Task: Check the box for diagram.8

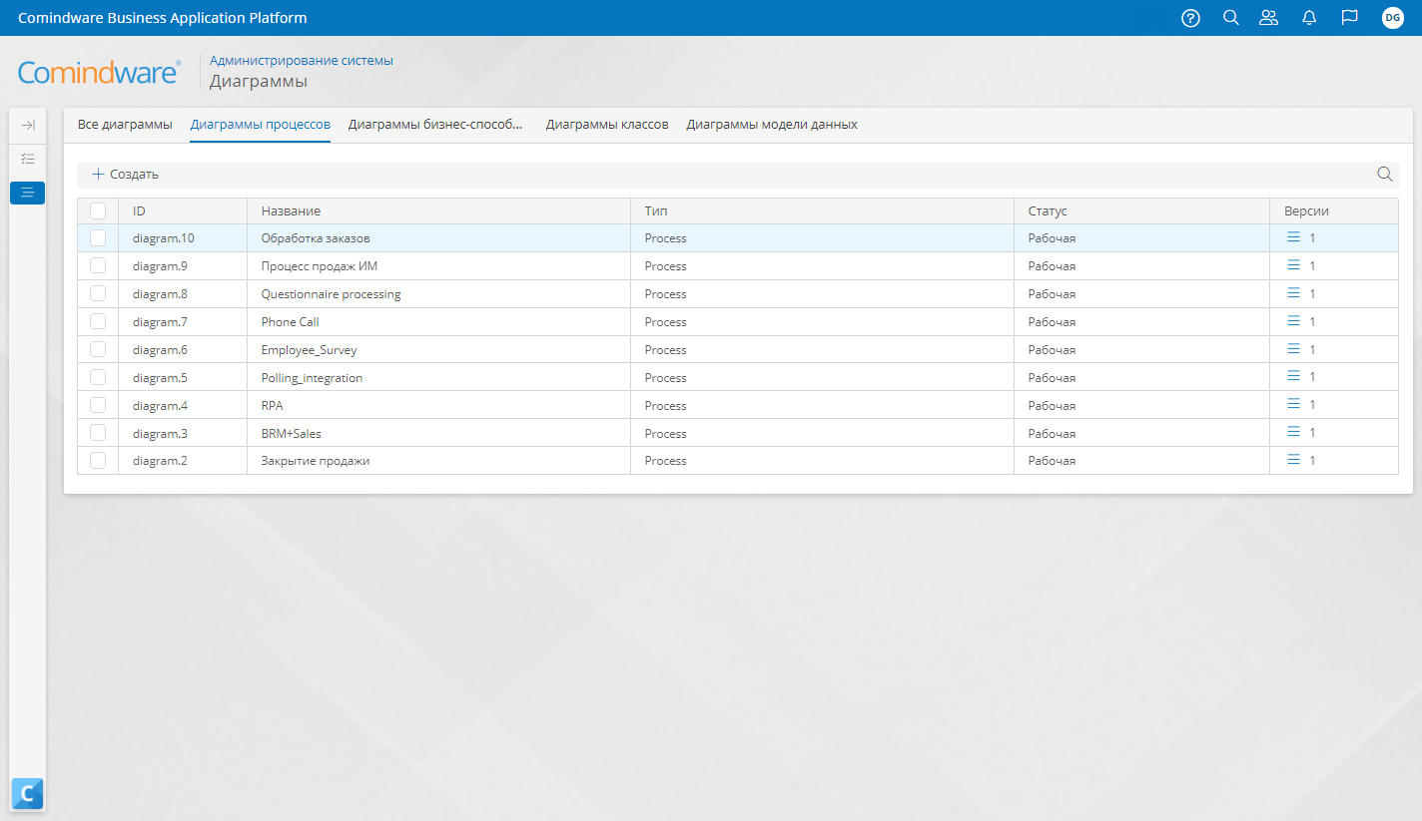Action: 98,293
